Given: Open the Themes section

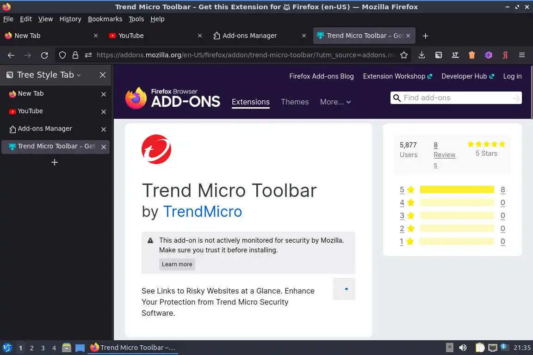Looking at the screenshot, I should tap(295, 102).
